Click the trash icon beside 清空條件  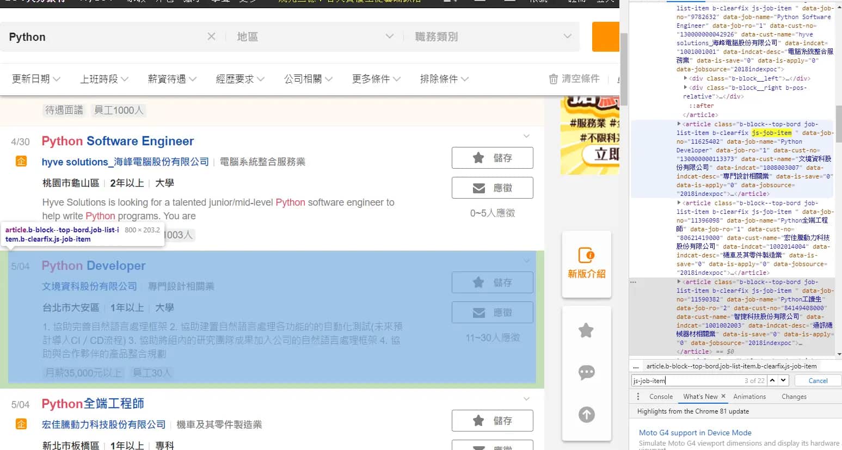pyautogui.click(x=553, y=79)
